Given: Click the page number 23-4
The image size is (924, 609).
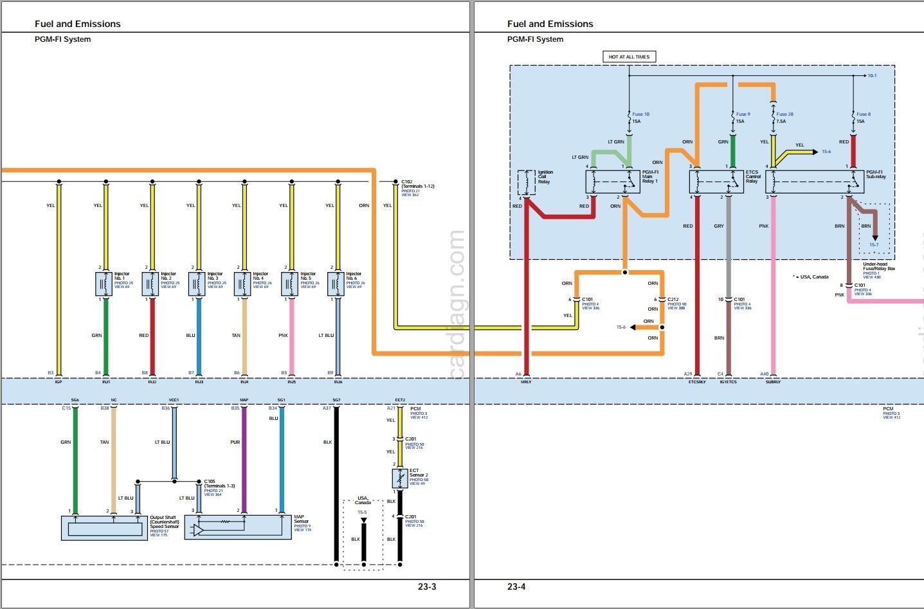Looking at the screenshot, I should point(516,586).
